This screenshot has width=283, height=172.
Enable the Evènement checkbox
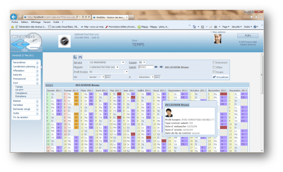coord(214,62)
